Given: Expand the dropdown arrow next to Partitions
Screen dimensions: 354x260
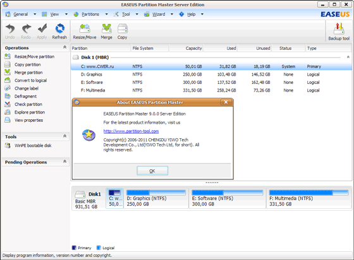Looking at the screenshot, I should [107, 14].
